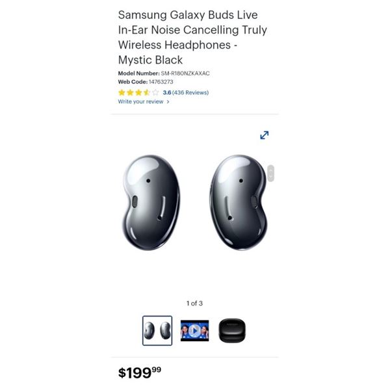Image resolution: width=390 pixels, height=390 pixels.
Task: Click the Samsung Galaxy Buds Live title
Action: (x=192, y=37)
